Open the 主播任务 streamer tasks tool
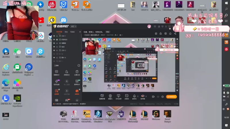This screenshot has height=129, width=230. [x=77, y=73]
